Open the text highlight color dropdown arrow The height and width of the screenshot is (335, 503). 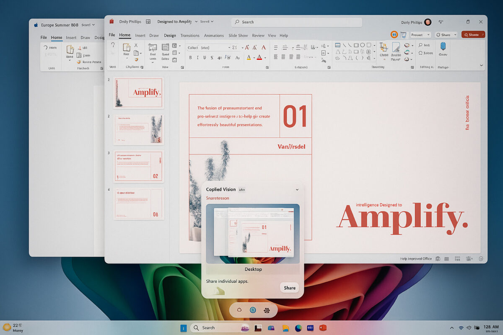[254, 58]
